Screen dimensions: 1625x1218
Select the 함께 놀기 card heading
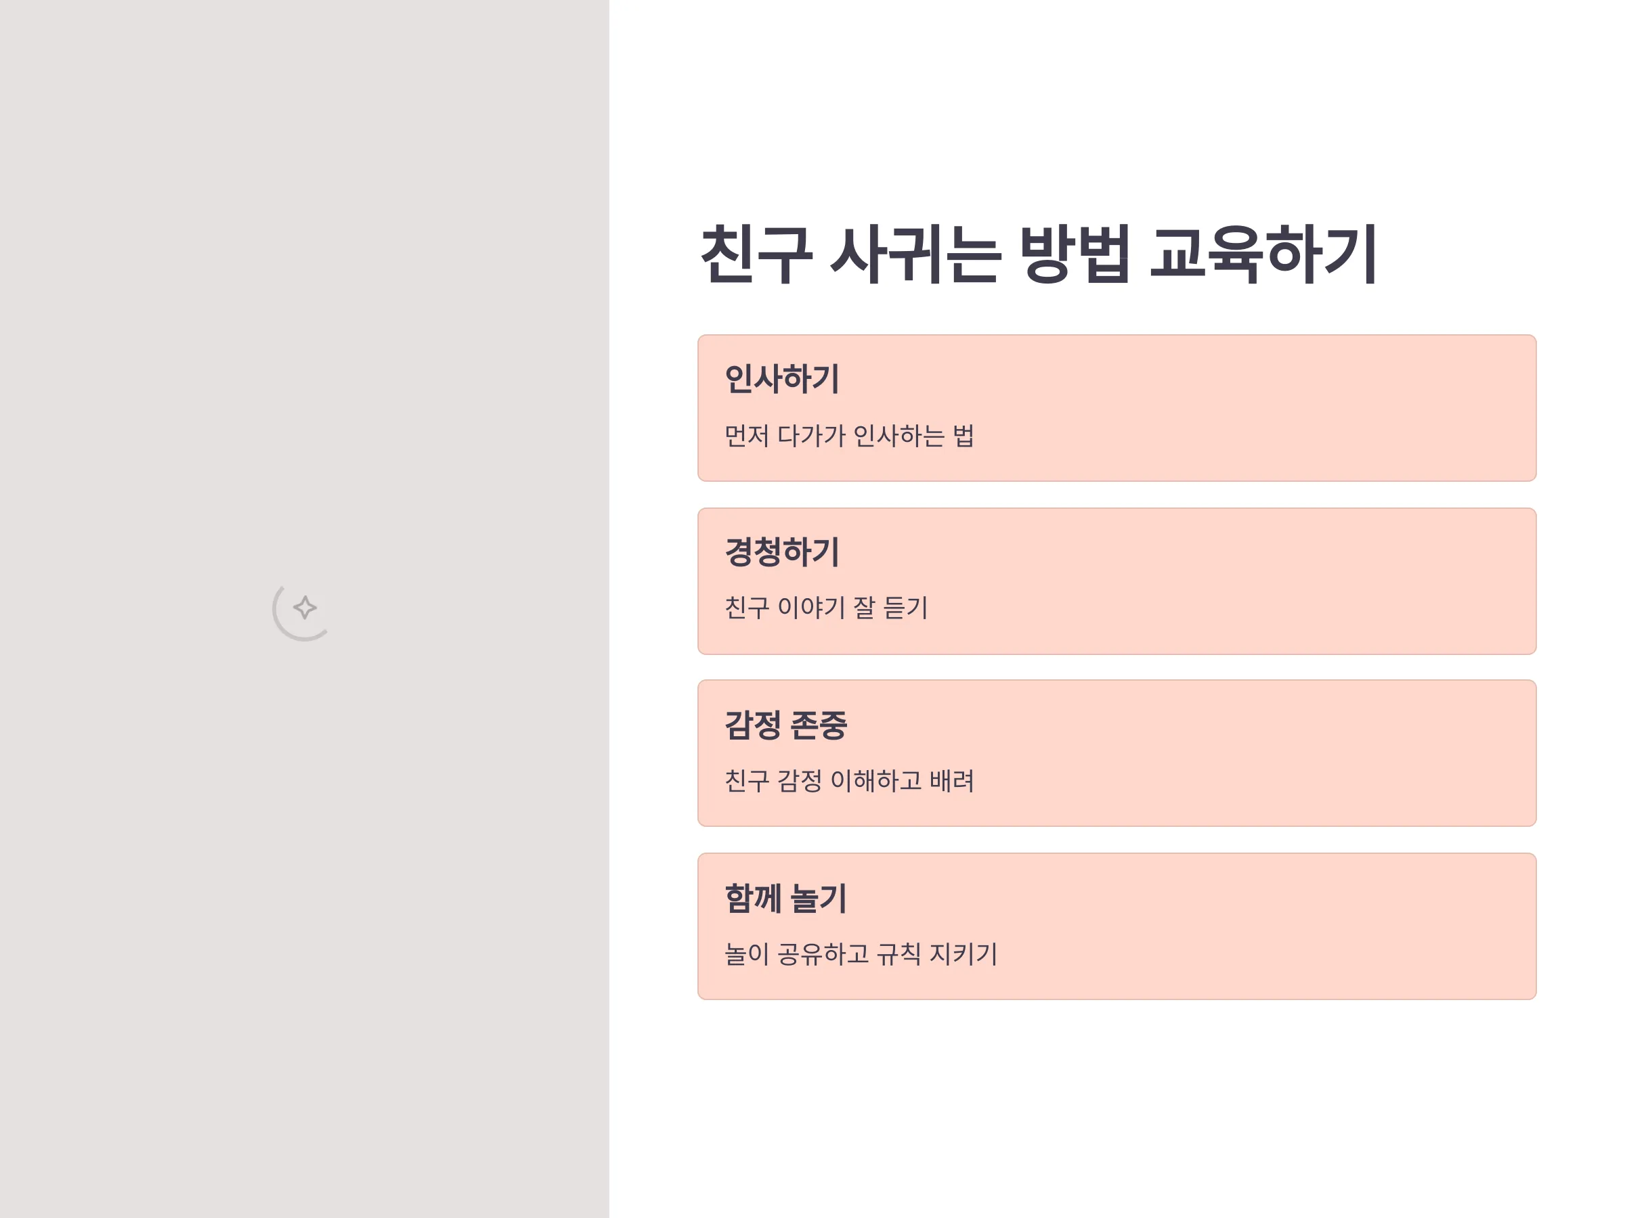(x=785, y=899)
